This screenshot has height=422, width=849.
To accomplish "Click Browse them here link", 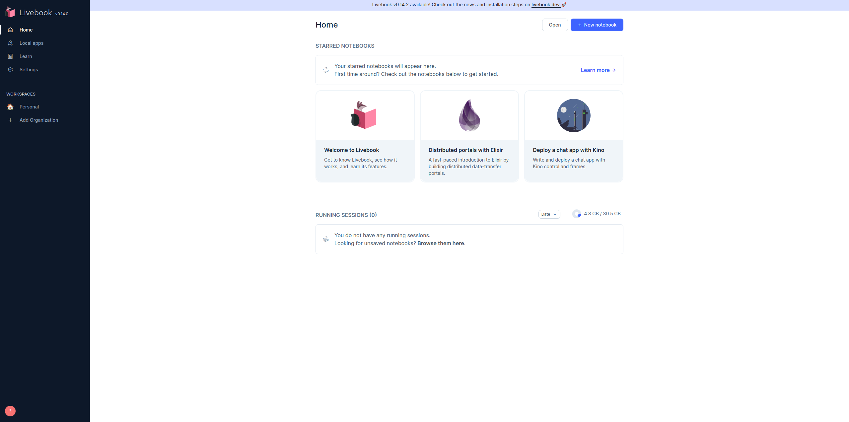I will [x=441, y=243].
